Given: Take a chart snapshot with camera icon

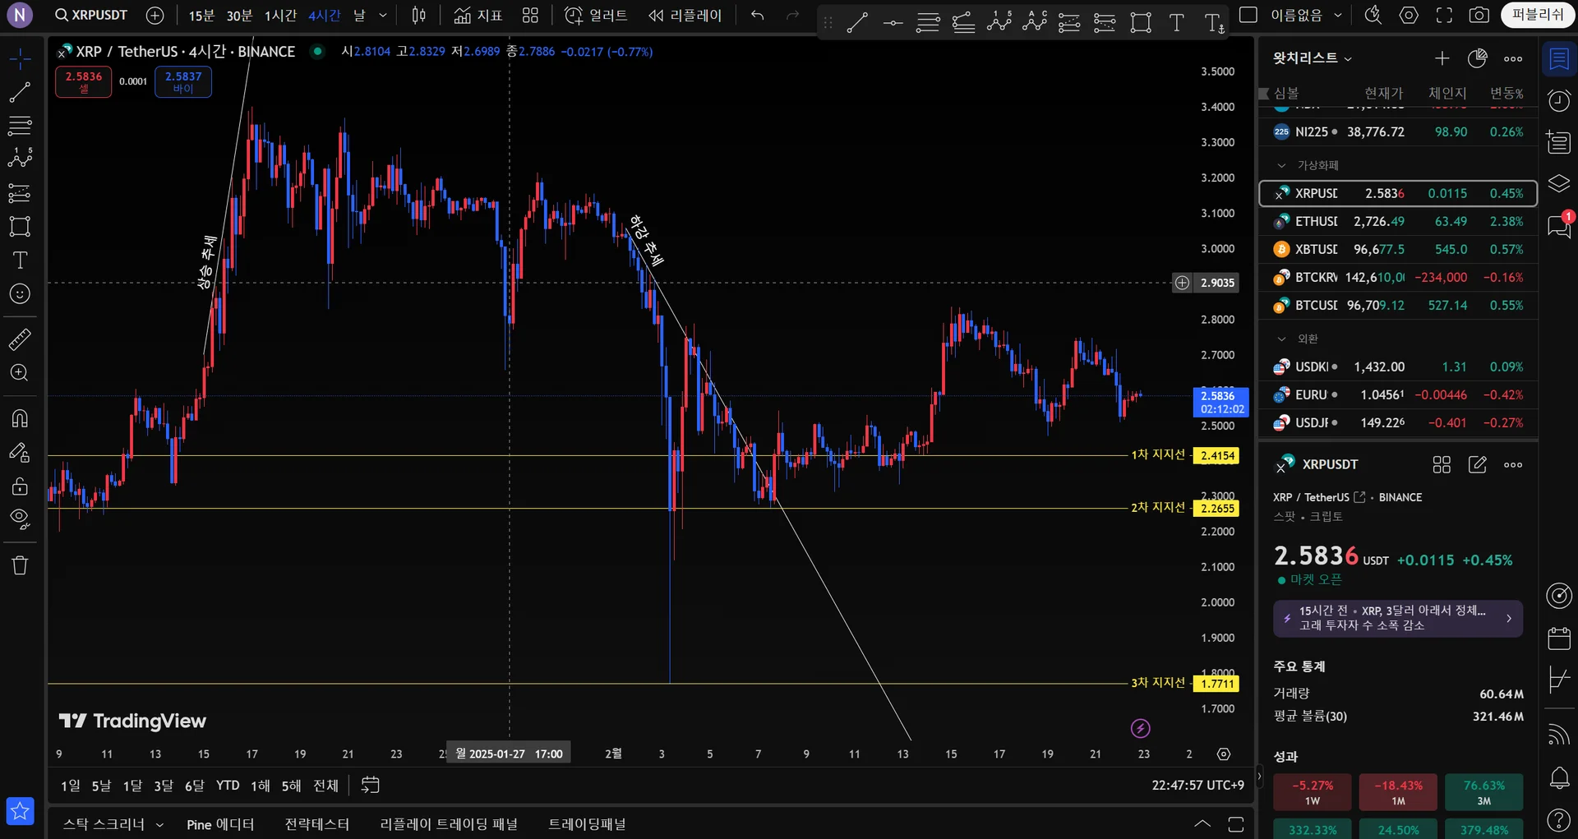Looking at the screenshot, I should [1479, 16].
